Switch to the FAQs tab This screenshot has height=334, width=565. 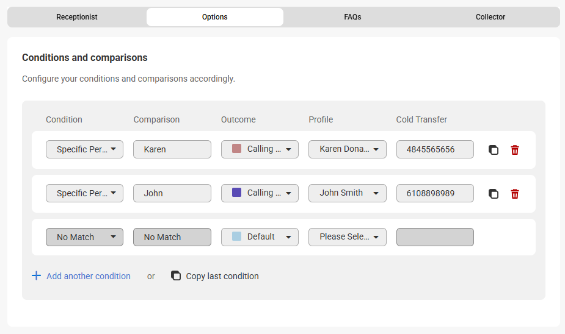click(x=352, y=17)
